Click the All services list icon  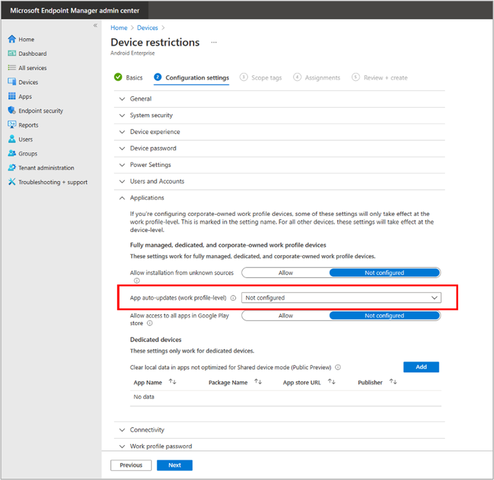(12, 67)
